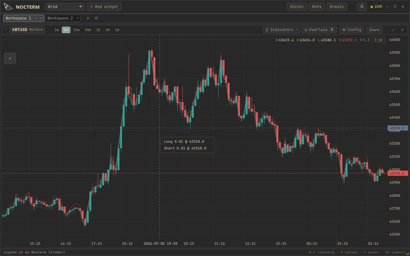This screenshot has height=256, width=410.
Task: Click the Nocterm fox logo
Action: tap(8, 7)
